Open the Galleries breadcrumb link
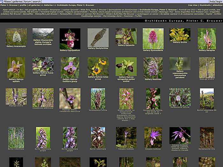This screenshot has height=167, width=223. [x=48, y=5]
